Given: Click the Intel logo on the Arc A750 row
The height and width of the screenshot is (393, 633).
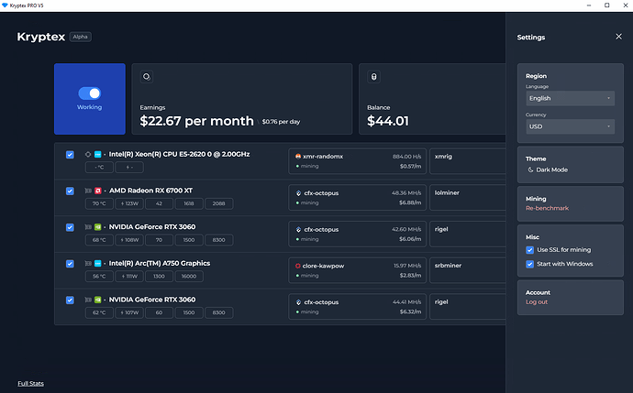Looking at the screenshot, I should tap(97, 263).
